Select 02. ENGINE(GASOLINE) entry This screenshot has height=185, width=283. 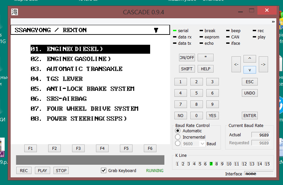pyautogui.click(x=70, y=59)
